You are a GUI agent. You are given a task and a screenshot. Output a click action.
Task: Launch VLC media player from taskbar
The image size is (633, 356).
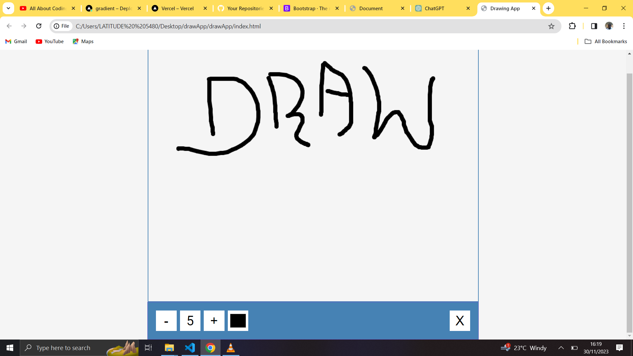pos(231,348)
